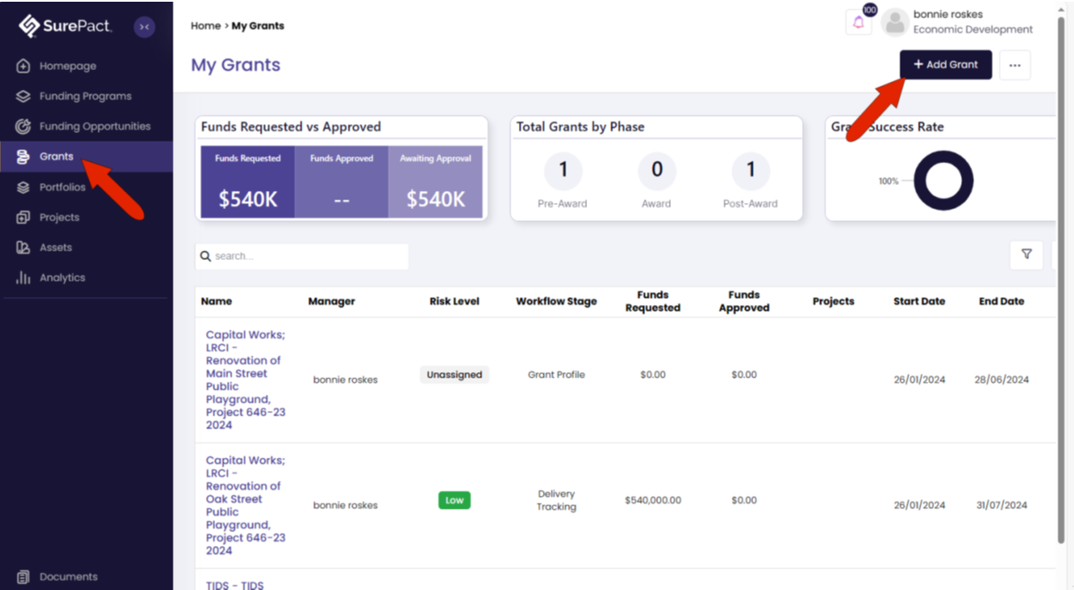Click the page vertical scrollbar
The image size is (1074, 590).
pyautogui.click(x=1061, y=281)
